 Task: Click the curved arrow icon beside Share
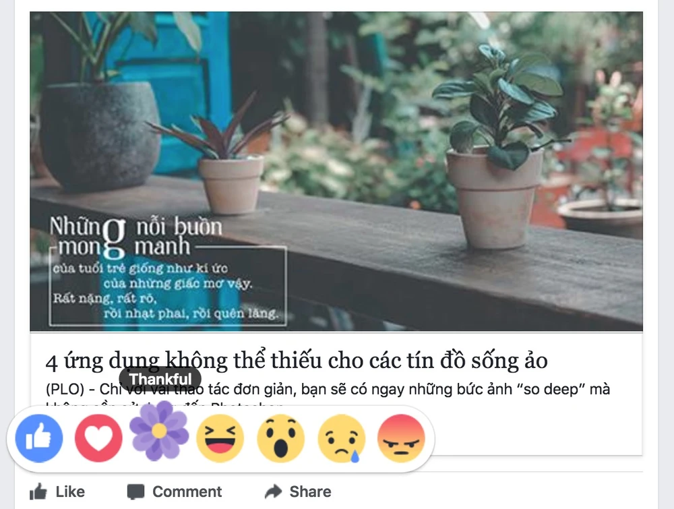tap(274, 491)
